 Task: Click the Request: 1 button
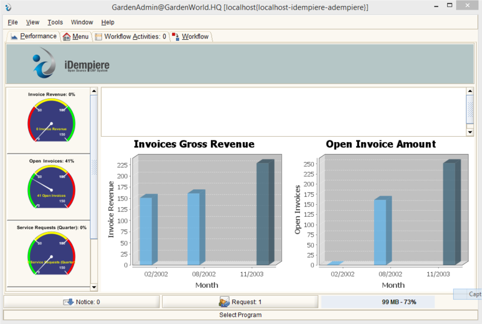[x=240, y=302]
